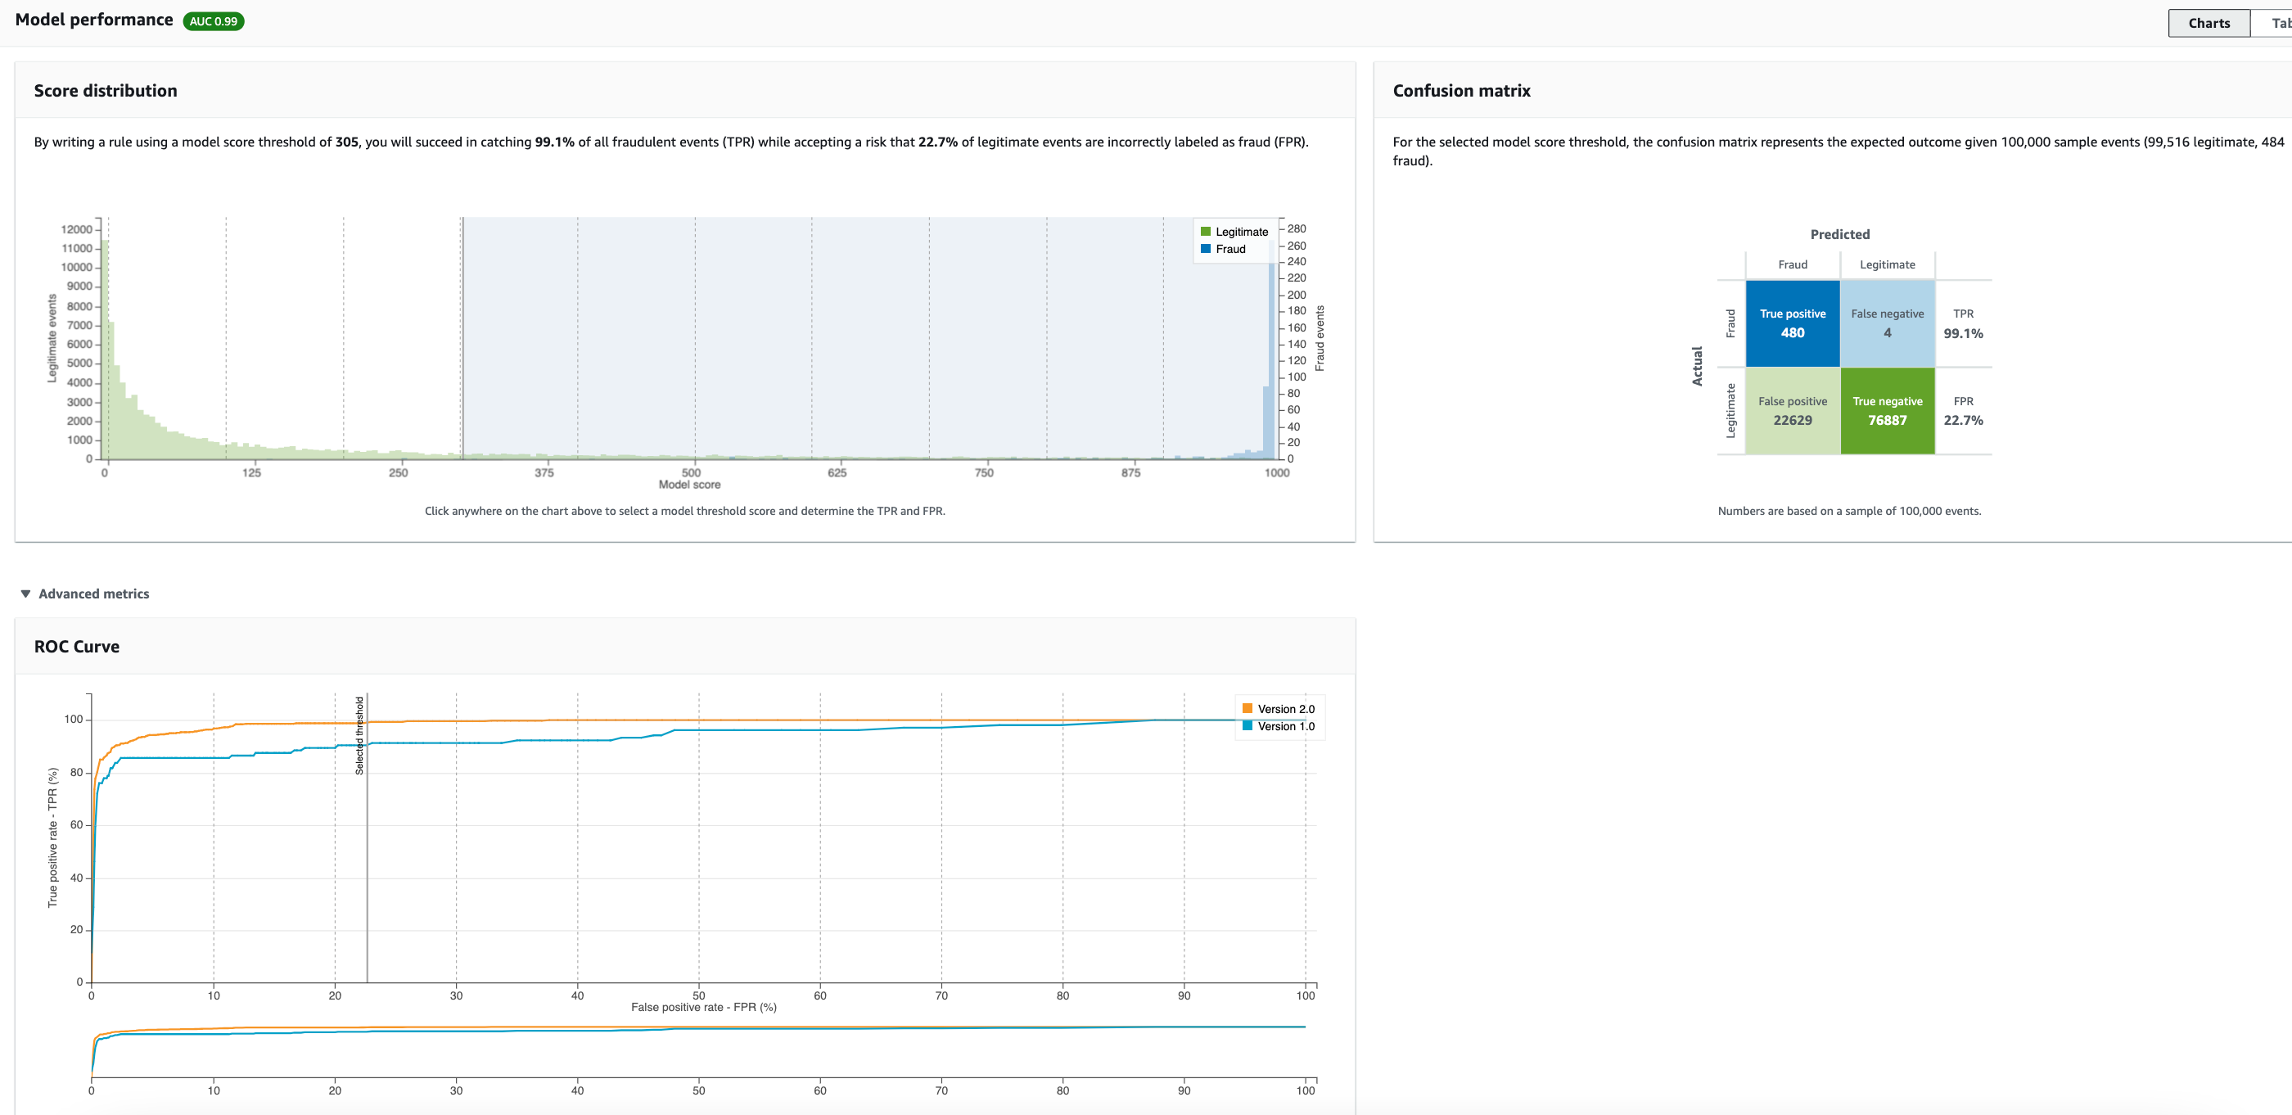Toggle the Legitimate legend green swatch
Viewport: 2292px width, 1115px height.
coord(1206,232)
